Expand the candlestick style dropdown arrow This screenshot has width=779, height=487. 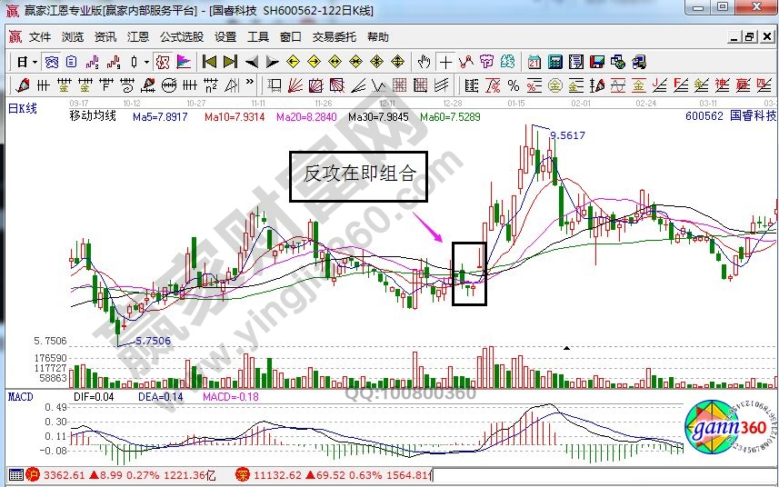(x=147, y=62)
